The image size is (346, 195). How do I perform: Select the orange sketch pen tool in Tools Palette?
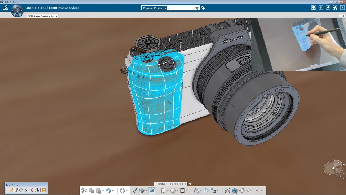click(11, 190)
